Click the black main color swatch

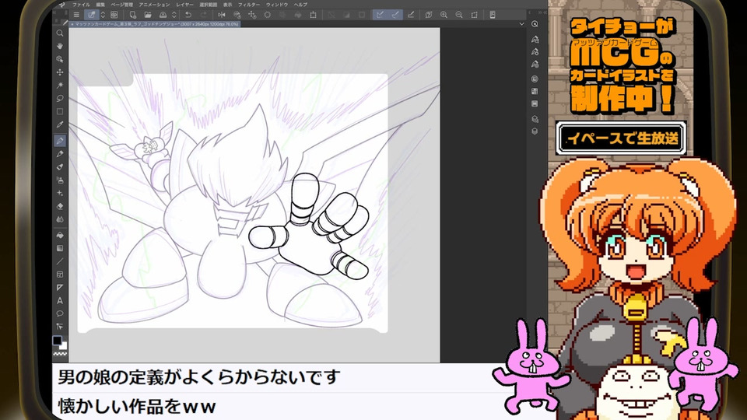[58, 341]
